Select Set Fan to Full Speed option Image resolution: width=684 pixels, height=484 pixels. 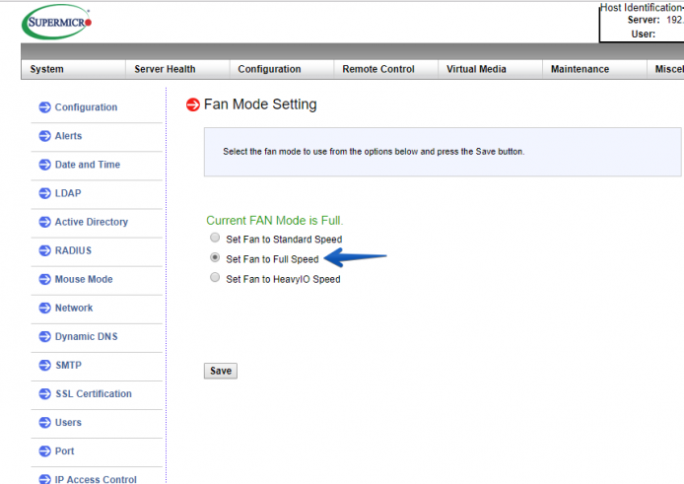pyautogui.click(x=215, y=257)
